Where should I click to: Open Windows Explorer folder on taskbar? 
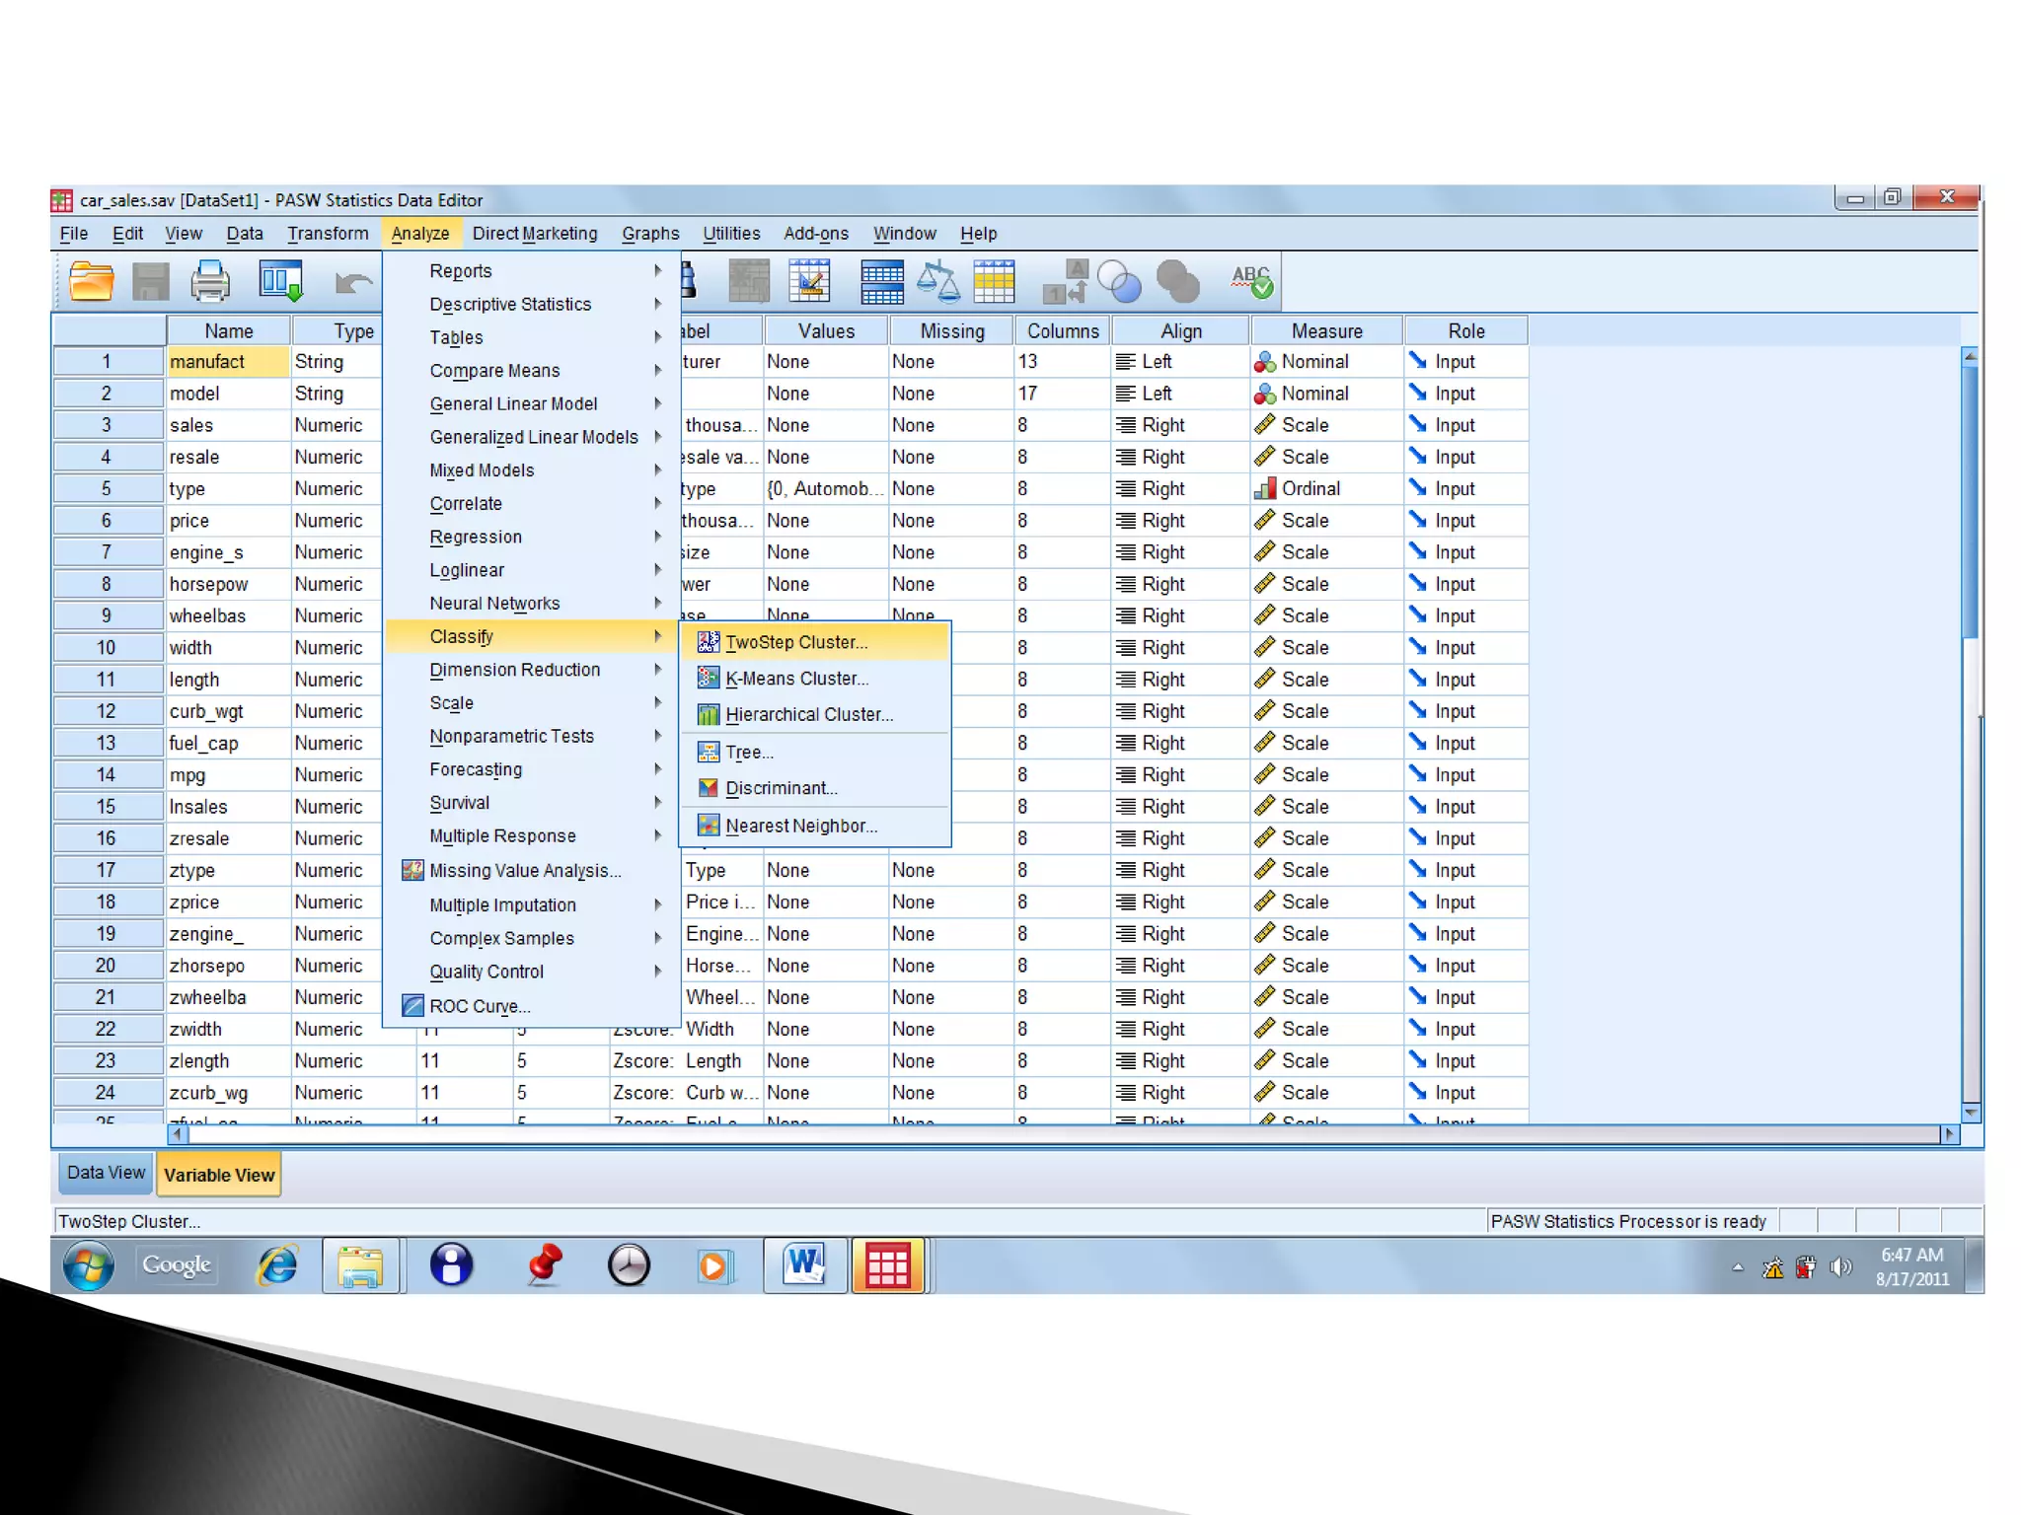point(360,1265)
